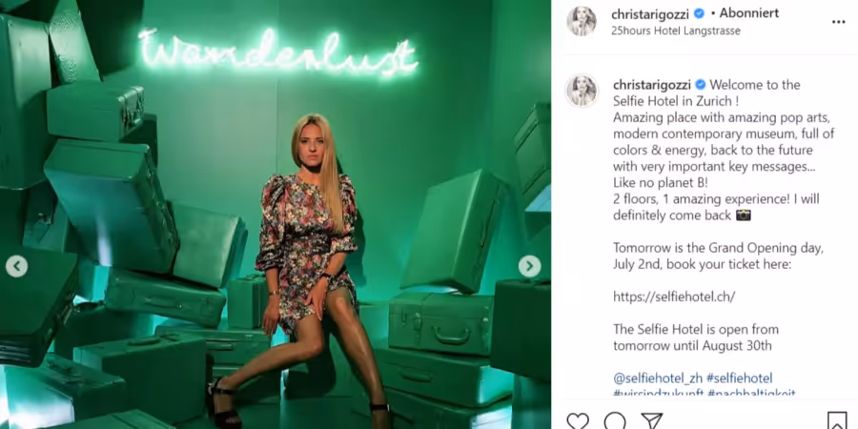This screenshot has height=429, width=858.
Task: Like the post with the heart icon
Action: pyautogui.click(x=578, y=420)
